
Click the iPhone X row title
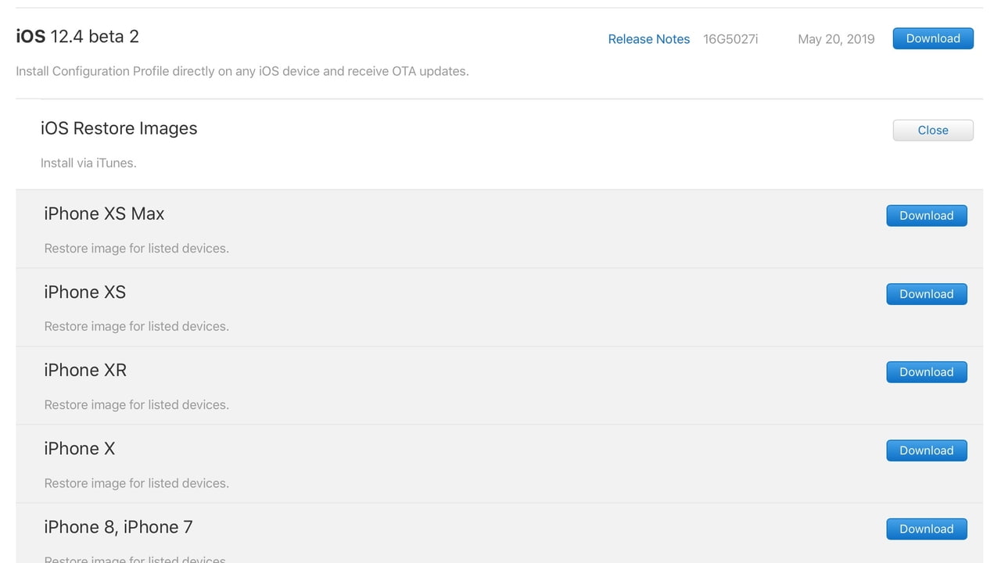79,448
